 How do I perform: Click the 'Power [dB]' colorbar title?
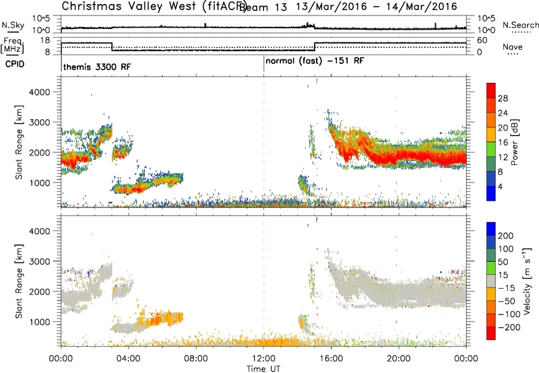[x=514, y=142]
